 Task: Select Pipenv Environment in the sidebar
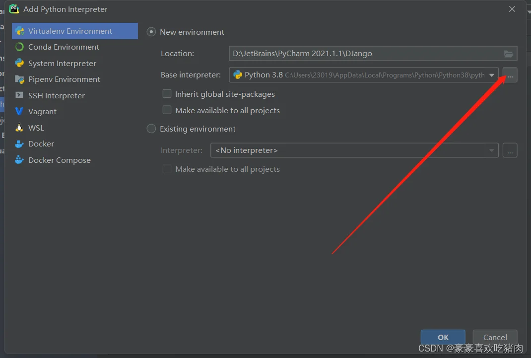[x=75, y=79]
